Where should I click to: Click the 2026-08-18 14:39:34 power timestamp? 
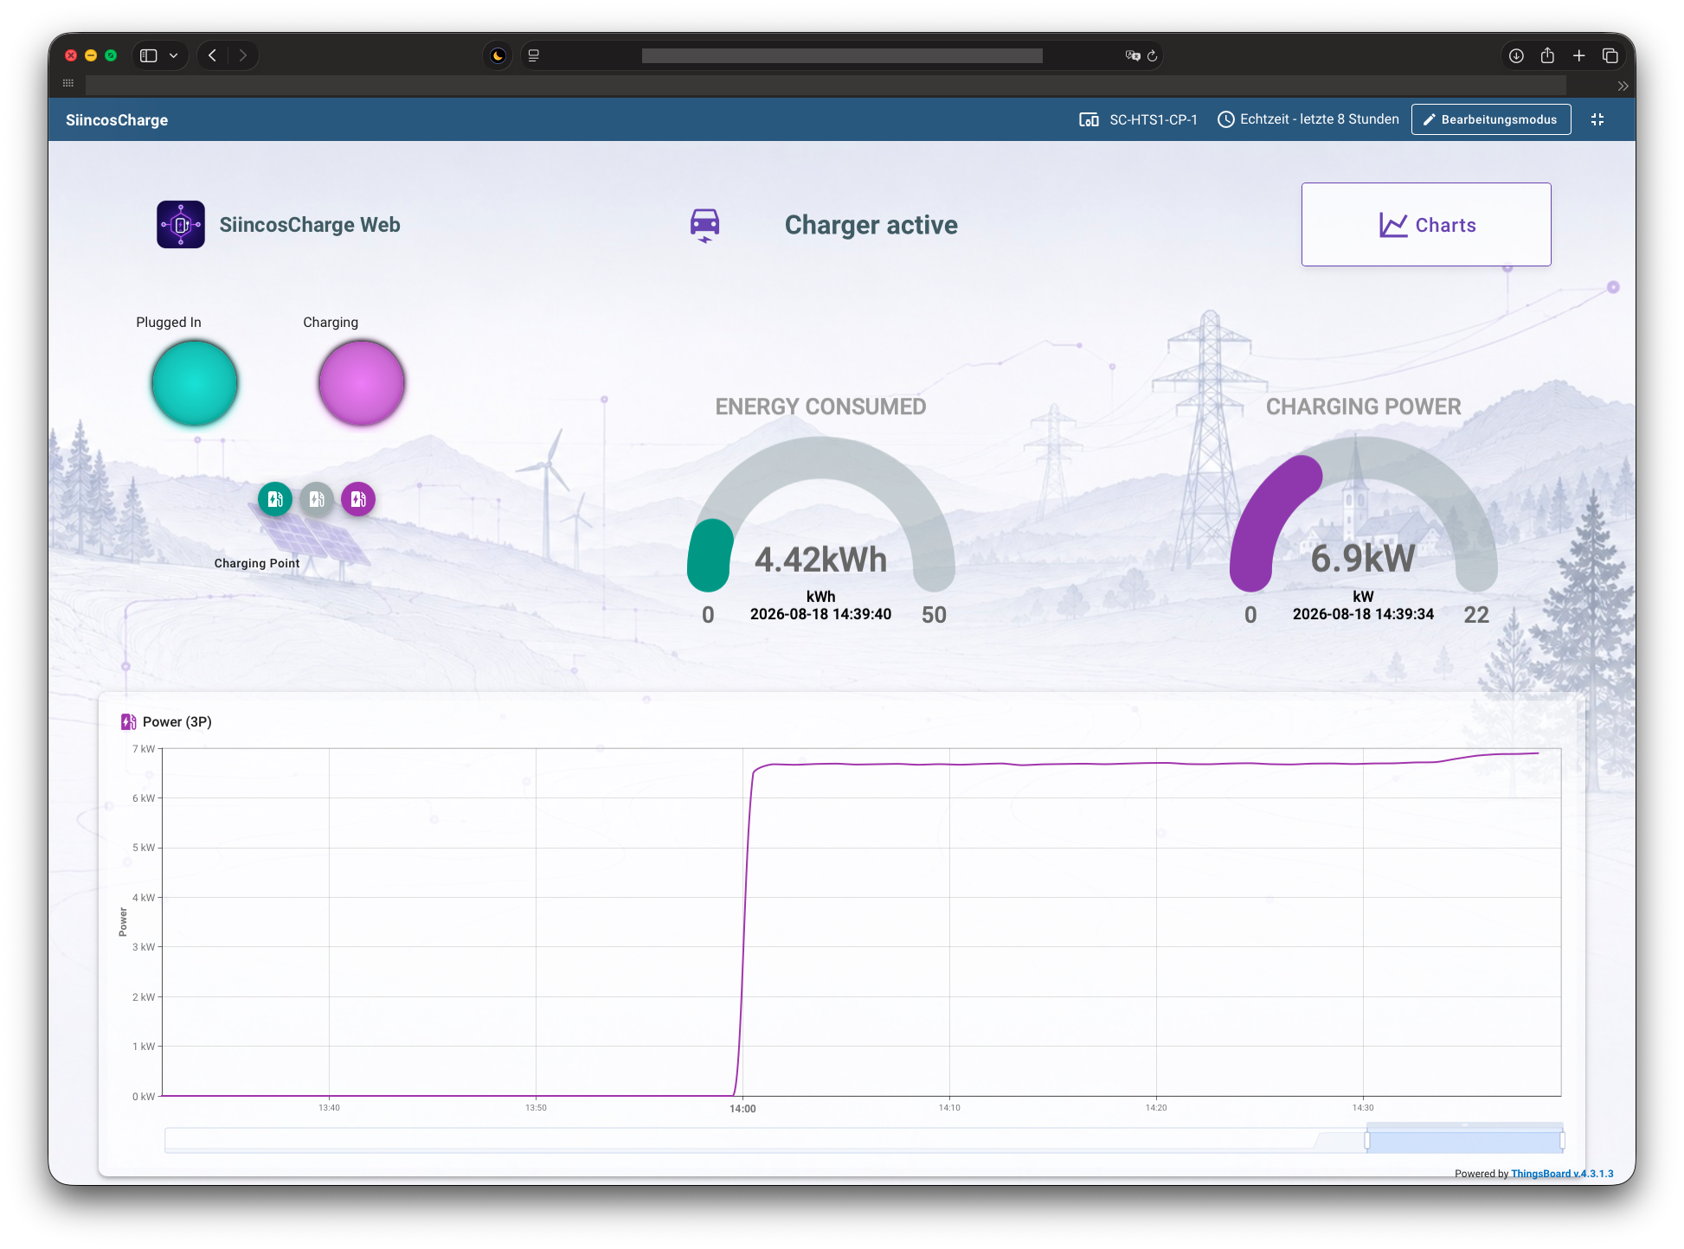(x=1363, y=614)
